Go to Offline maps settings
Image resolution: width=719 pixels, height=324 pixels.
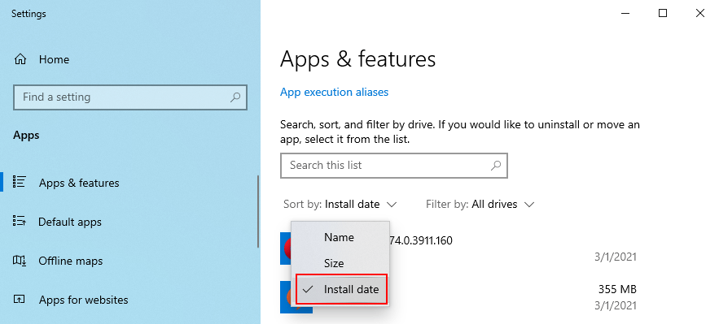point(71,261)
